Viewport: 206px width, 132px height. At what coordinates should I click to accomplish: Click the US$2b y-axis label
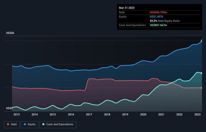[x=10, y=33]
